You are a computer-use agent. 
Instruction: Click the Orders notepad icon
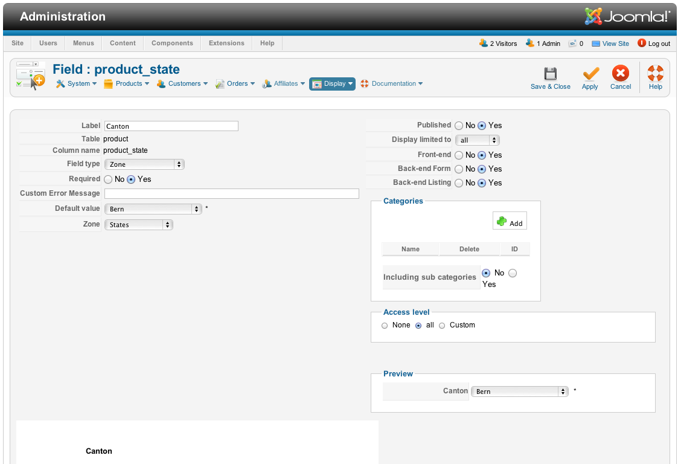pyautogui.click(x=220, y=84)
